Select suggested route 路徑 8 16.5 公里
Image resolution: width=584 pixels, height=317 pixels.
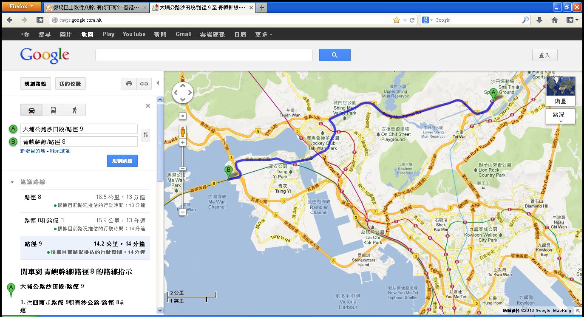(x=85, y=201)
